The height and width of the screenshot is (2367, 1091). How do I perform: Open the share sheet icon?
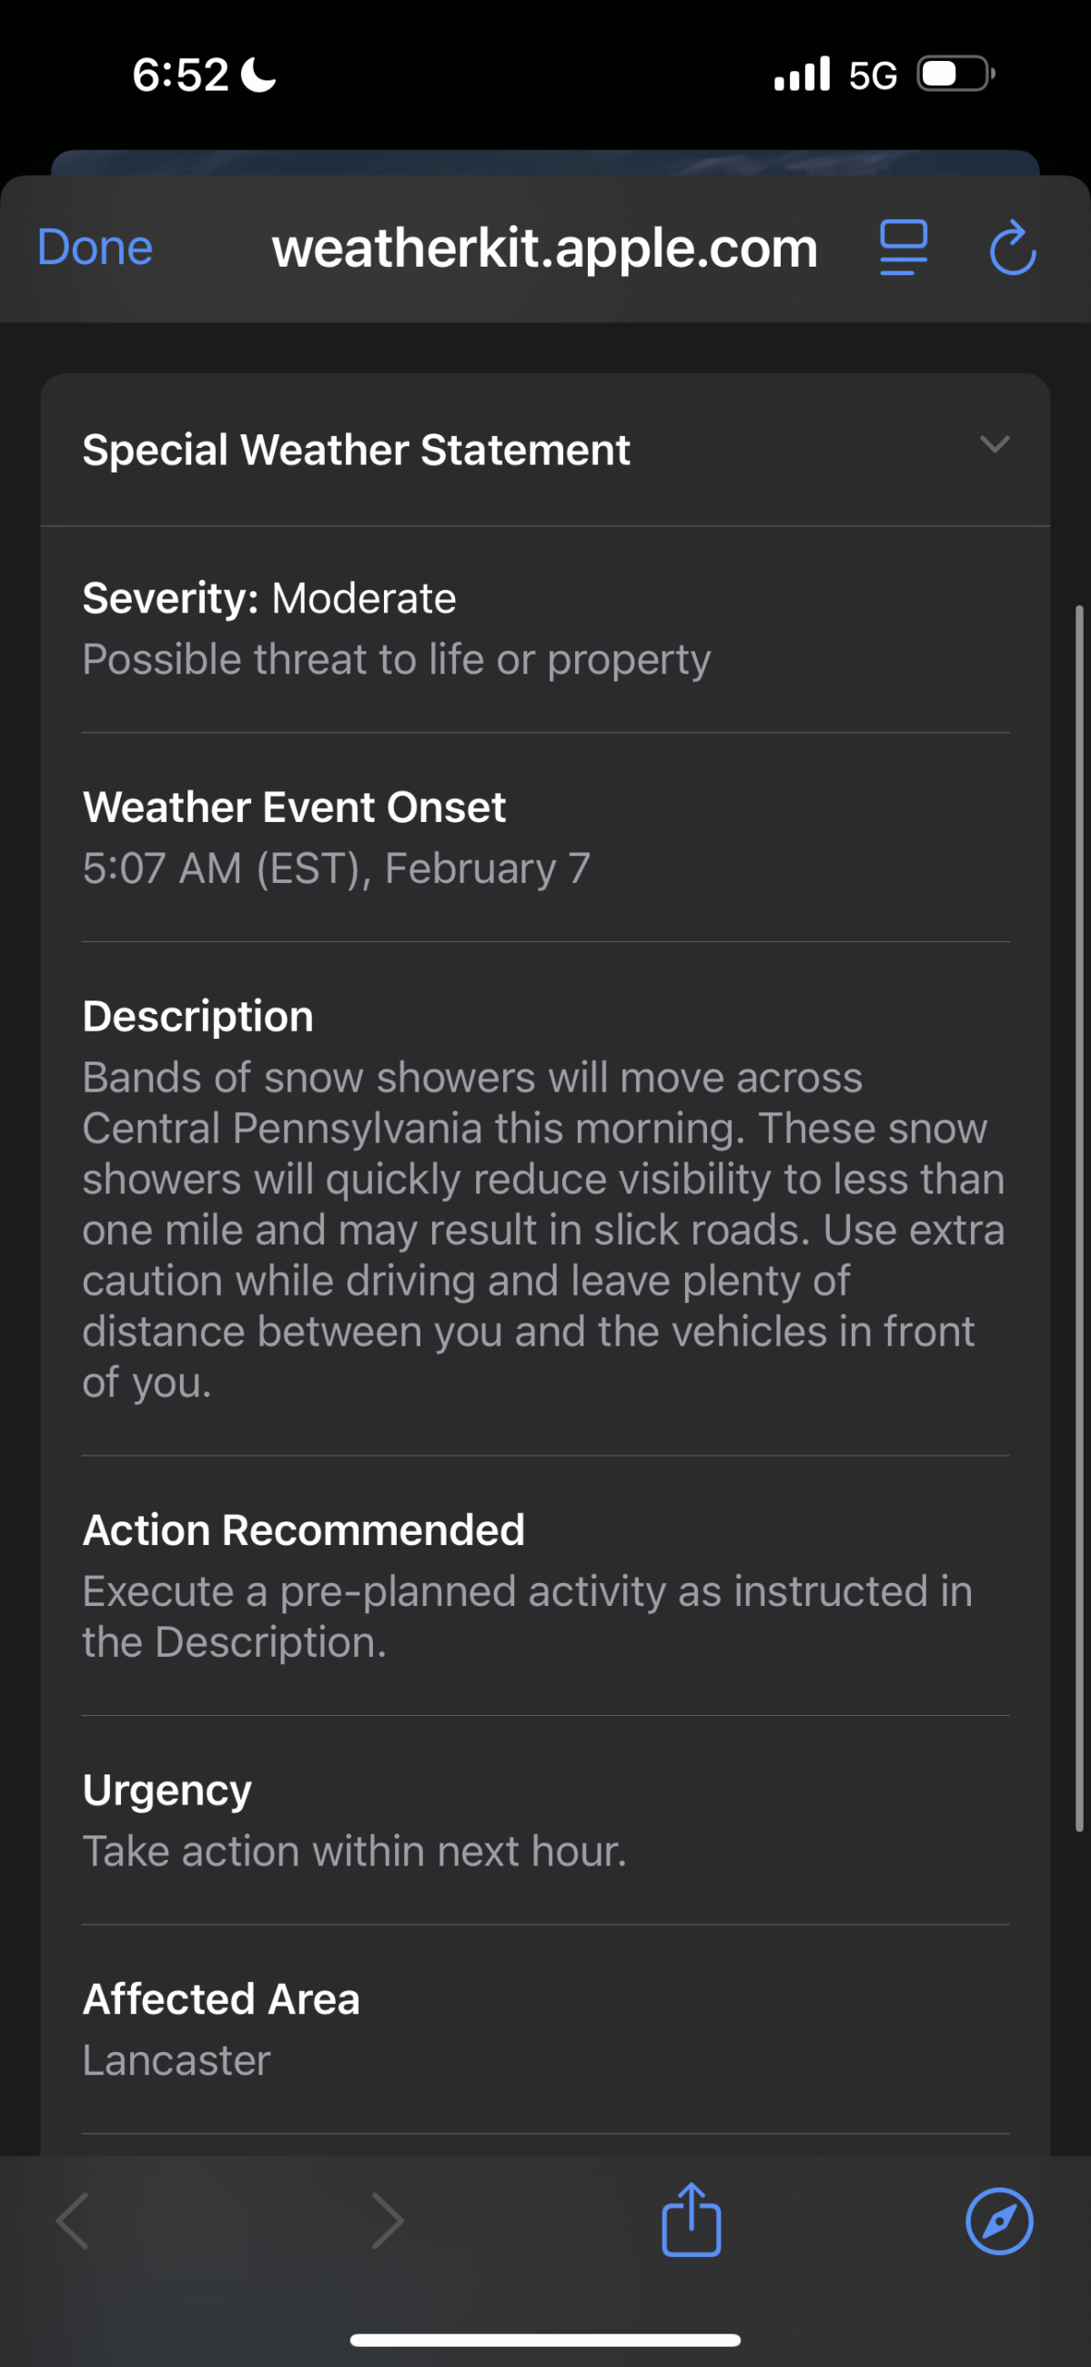691,2220
